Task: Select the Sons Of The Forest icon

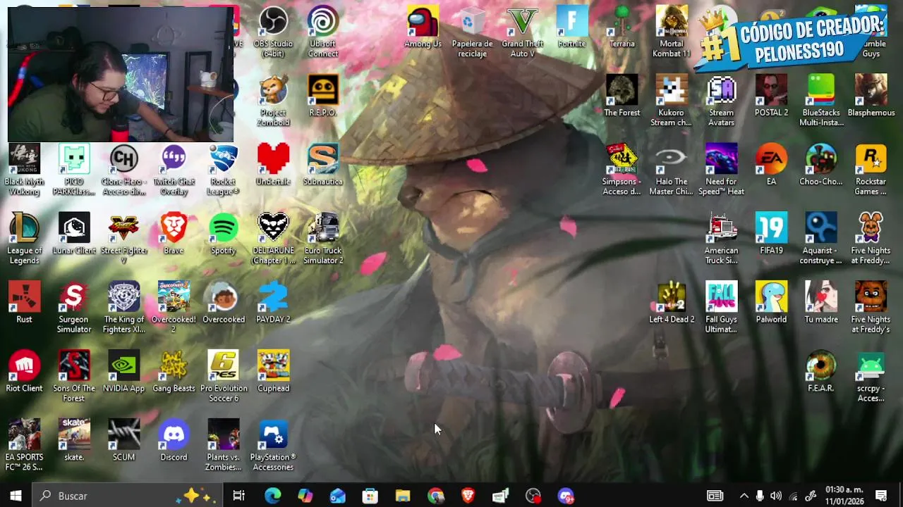Action: coord(74,377)
